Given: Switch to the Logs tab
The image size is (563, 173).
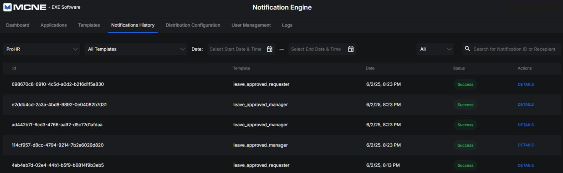Looking at the screenshot, I should 287,25.
